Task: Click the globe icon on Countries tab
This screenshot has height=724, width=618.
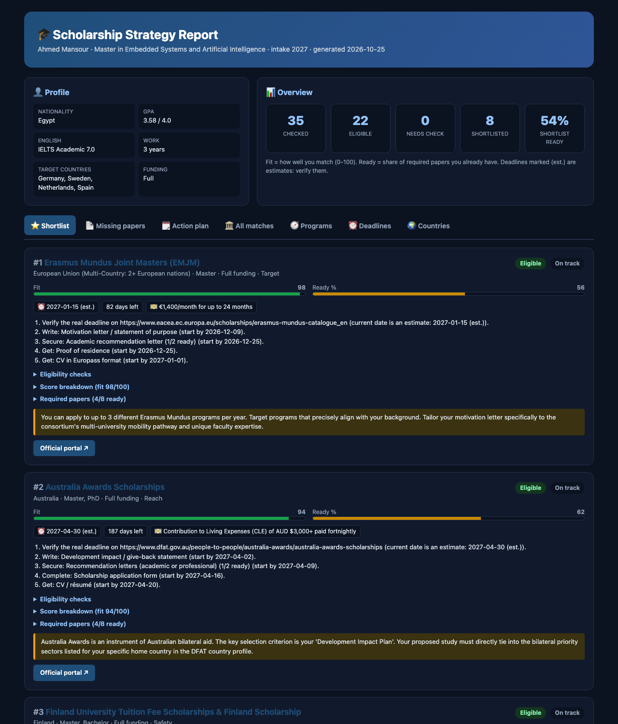Action: point(412,225)
